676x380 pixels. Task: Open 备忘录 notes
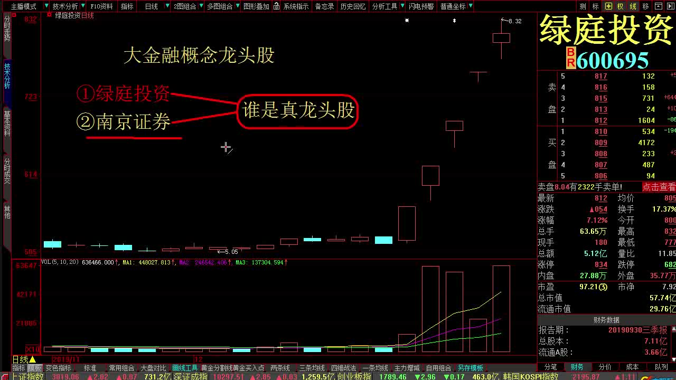(325, 6)
